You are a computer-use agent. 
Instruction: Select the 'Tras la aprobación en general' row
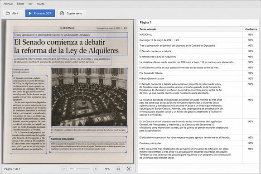pos(198,46)
